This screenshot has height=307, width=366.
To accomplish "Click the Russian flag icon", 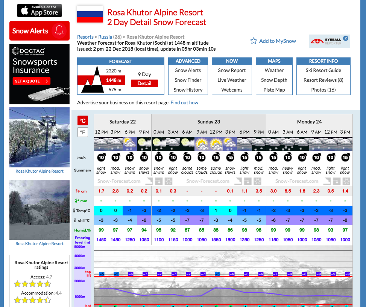I will 90,14.
